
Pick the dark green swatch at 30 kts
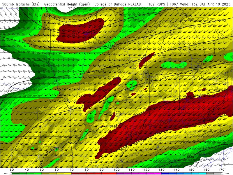15,174
